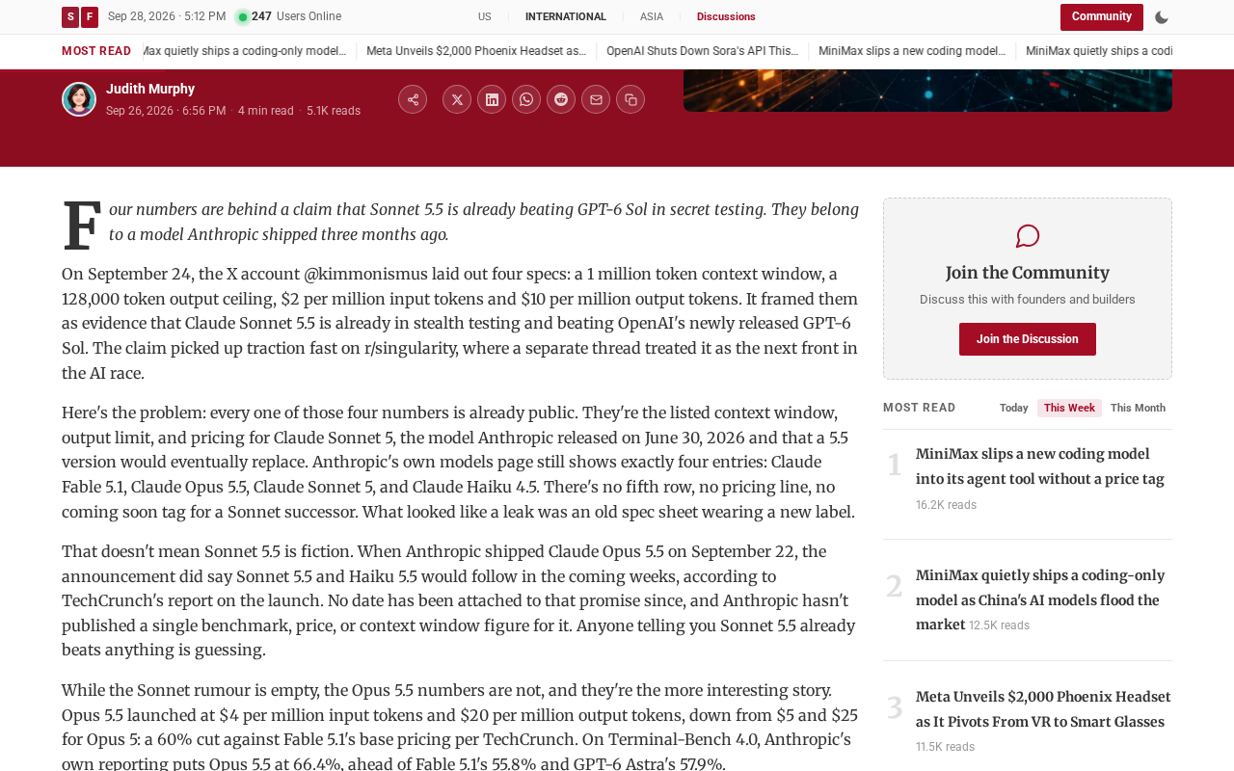Copy article link icon
Screen dimensions: 1234x771
point(630,99)
